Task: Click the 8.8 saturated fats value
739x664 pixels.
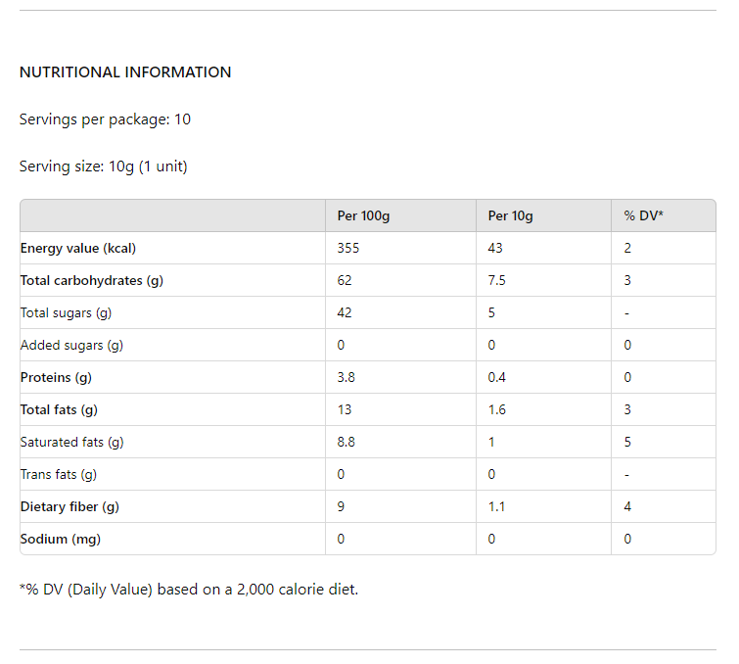Action: [x=346, y=442]
